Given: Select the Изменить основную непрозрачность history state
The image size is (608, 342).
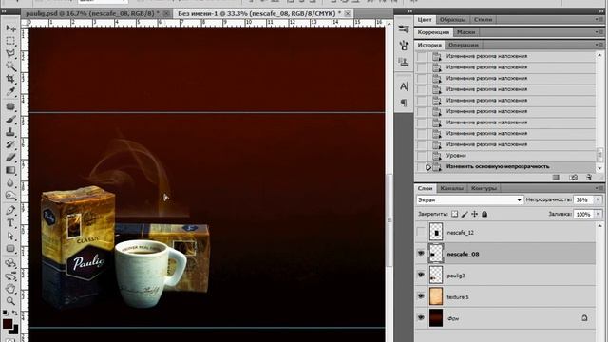Looking at the screenshot, I should point(504,167).
